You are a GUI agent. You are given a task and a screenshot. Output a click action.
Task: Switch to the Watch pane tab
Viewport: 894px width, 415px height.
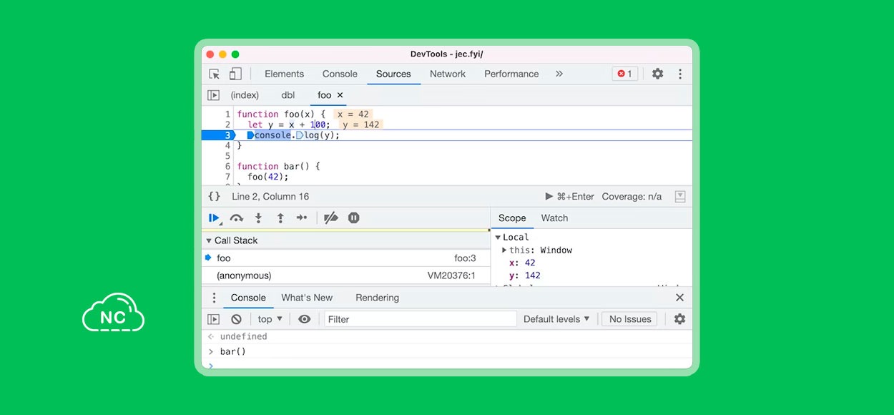(x=554, y=218)
